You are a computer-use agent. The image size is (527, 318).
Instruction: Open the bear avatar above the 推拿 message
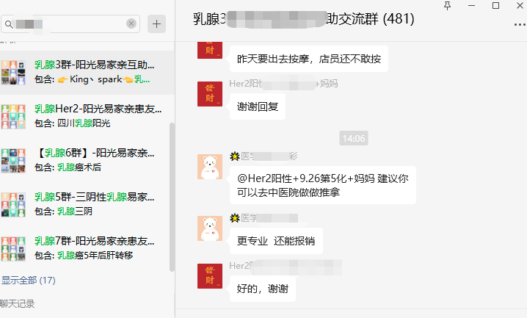click(210, 167)
